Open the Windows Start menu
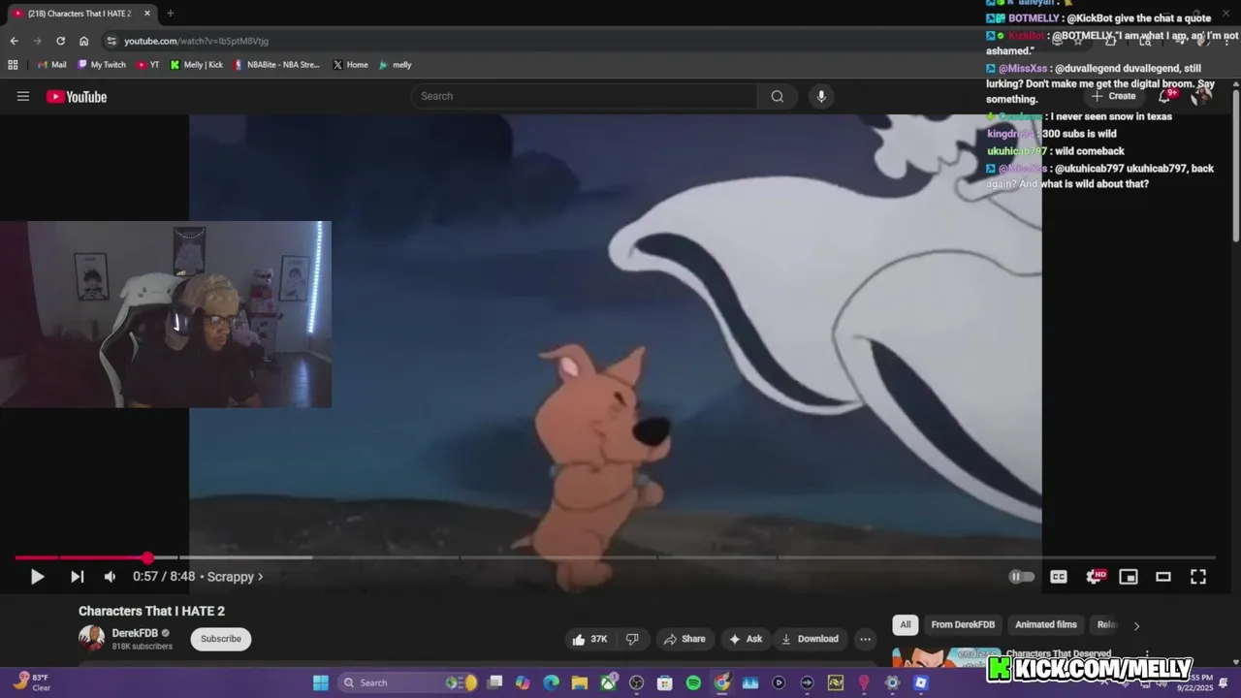 point(321,682)
